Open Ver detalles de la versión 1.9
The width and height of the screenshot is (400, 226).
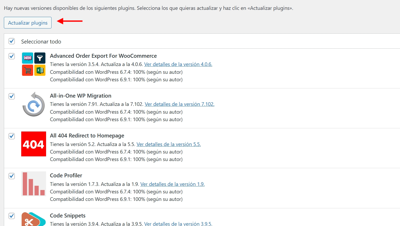coord(172,184)
